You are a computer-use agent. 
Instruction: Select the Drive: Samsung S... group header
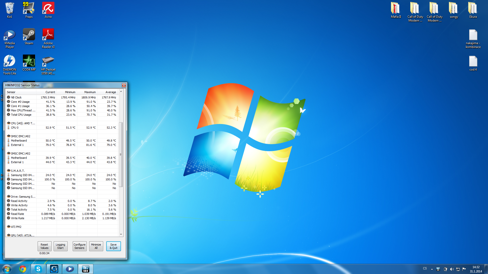(62, 197)
